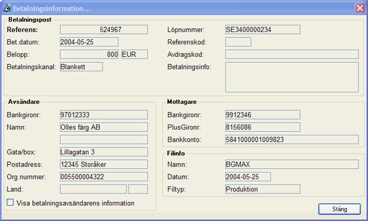
Task: Click the Org.nummer: label
Action: [x=26, y=177]
